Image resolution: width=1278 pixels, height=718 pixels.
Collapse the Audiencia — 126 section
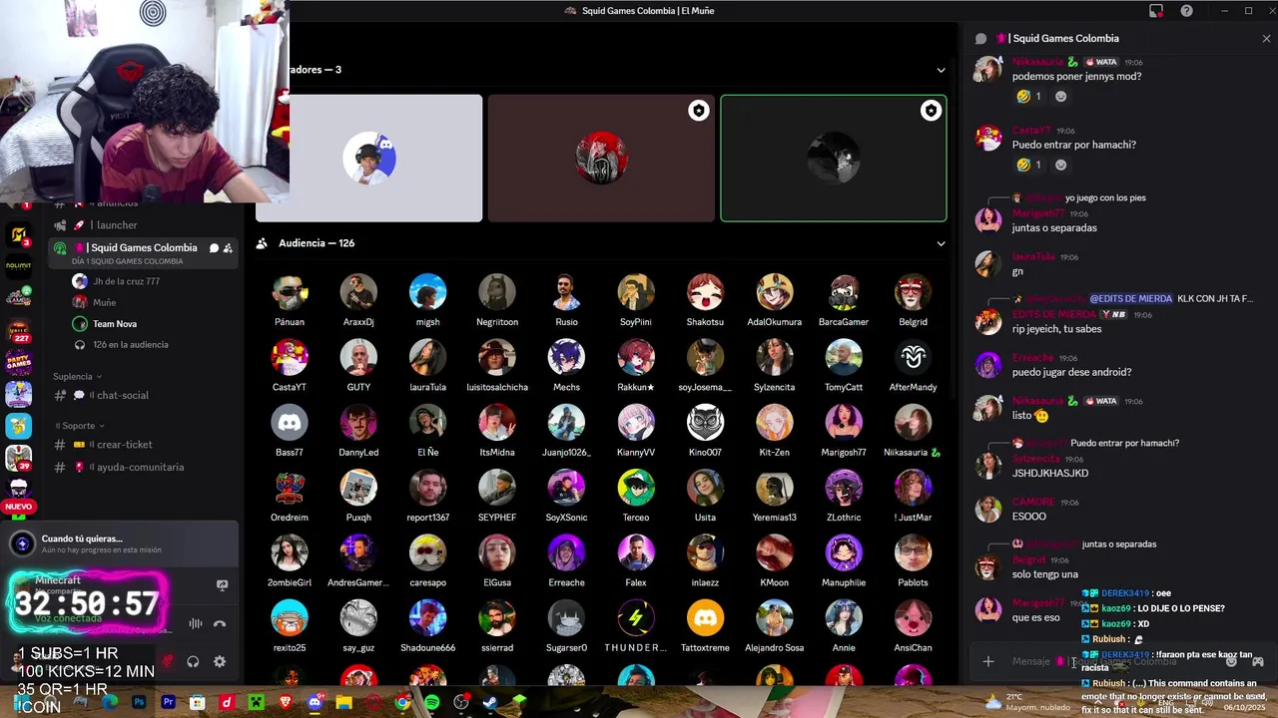941,243
